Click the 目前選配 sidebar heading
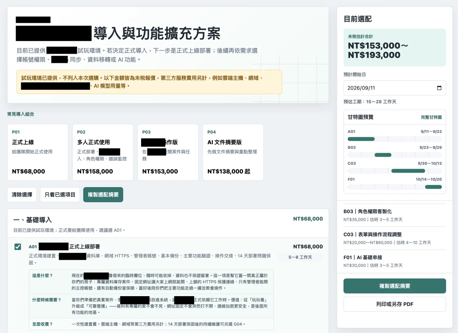Image resolution: width=458 pixels, height=333 pixels. click(x=358, y=19)
